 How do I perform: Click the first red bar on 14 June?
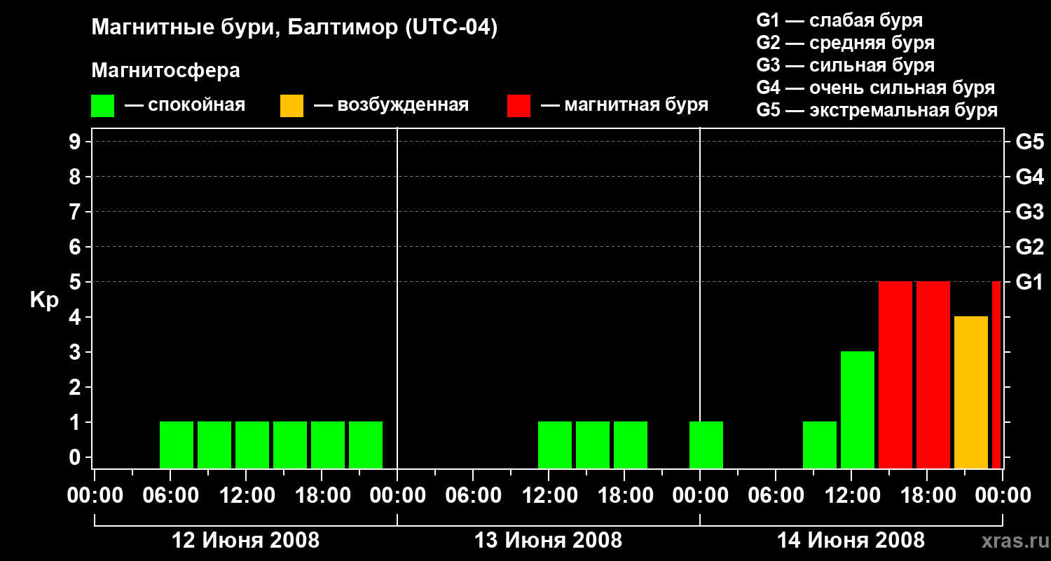pyautogui.click(x=895, y=374)
